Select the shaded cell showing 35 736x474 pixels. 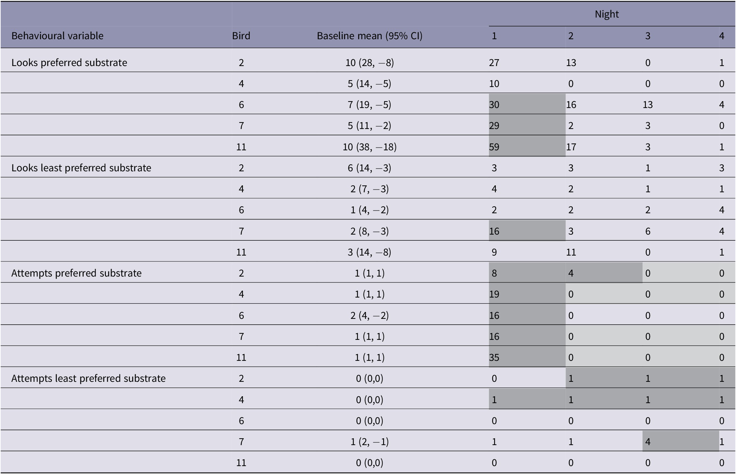494,357
